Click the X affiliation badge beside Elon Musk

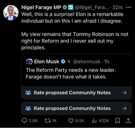[69, 62]
